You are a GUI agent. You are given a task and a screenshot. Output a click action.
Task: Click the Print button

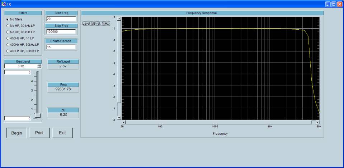pos(39,133)
